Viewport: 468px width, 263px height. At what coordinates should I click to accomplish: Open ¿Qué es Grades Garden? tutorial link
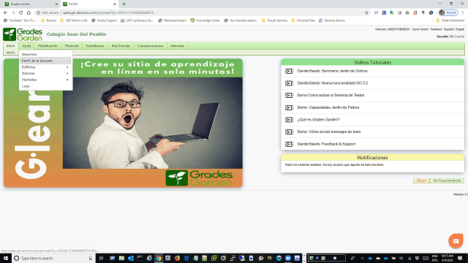pyautogui.click(x=318, y=120)
